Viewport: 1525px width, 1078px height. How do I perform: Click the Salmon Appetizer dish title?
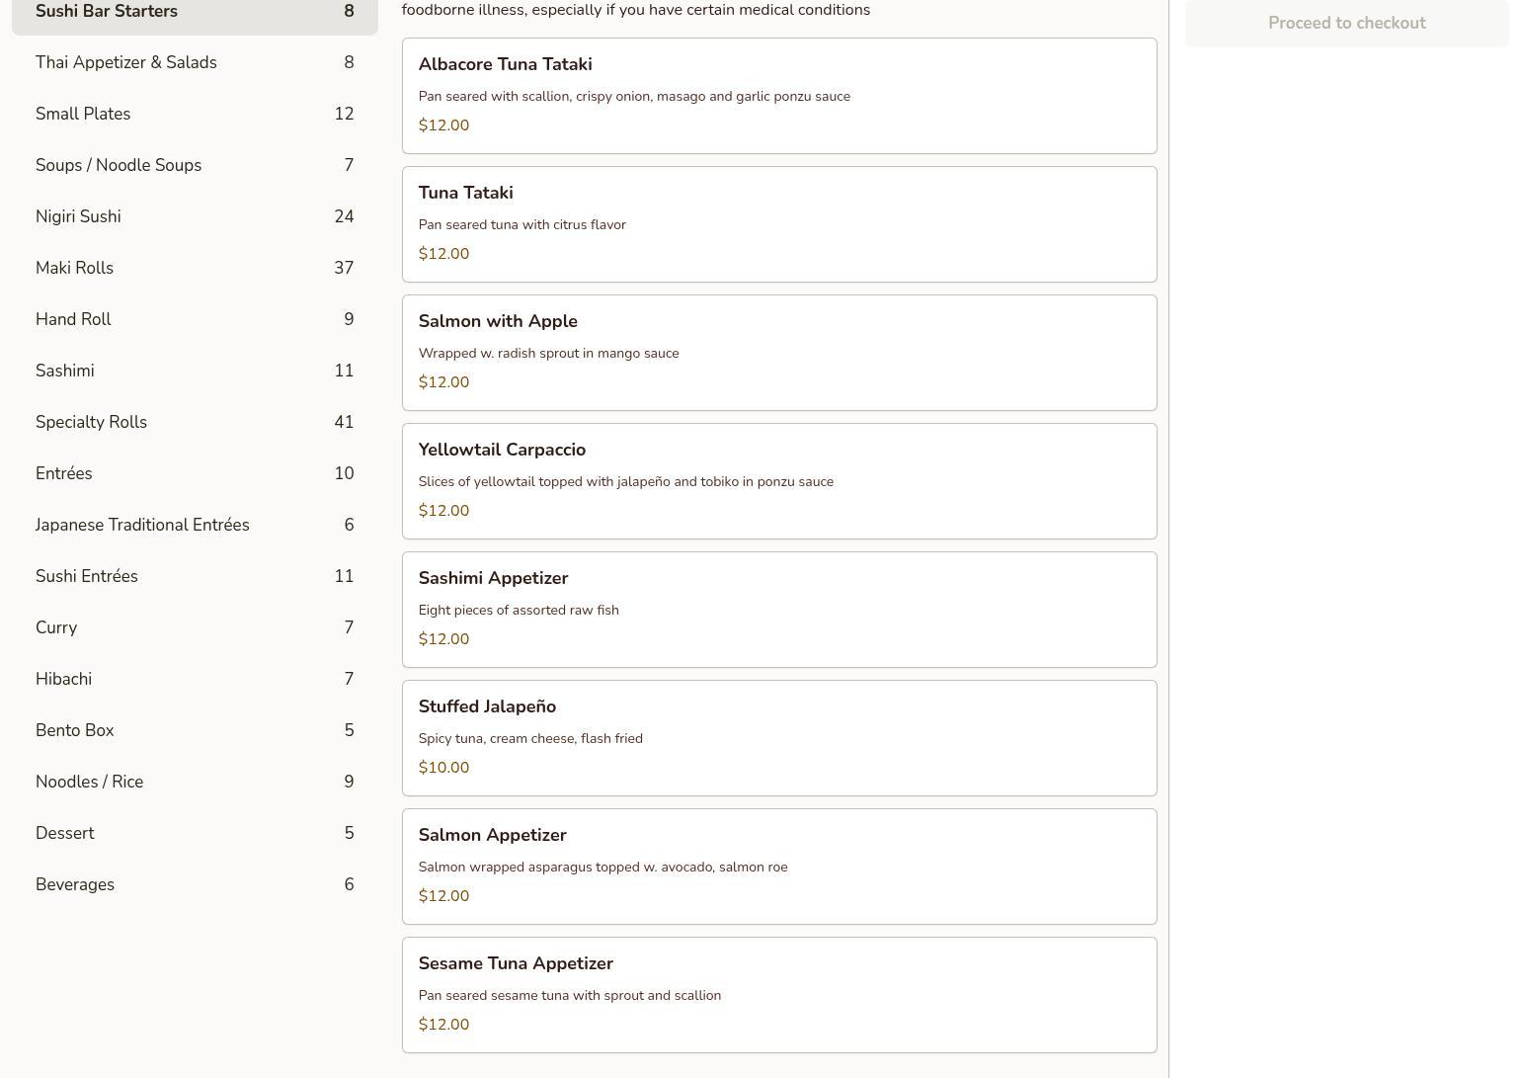492,835
